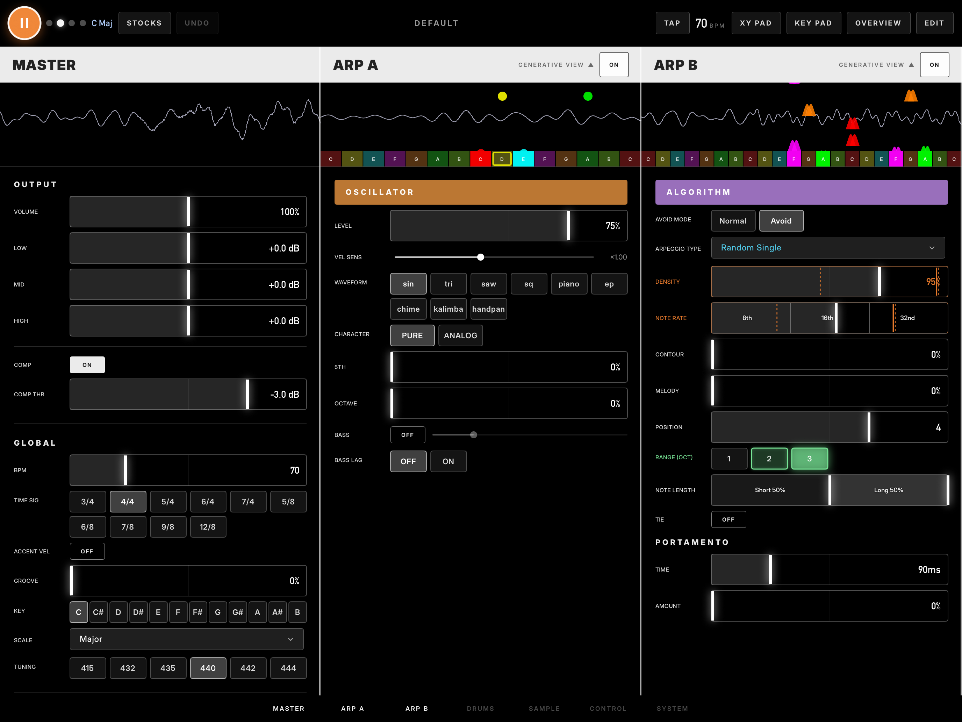This screenshot has height=722, width=962.
Task: Select key A#
Action: 277,612
